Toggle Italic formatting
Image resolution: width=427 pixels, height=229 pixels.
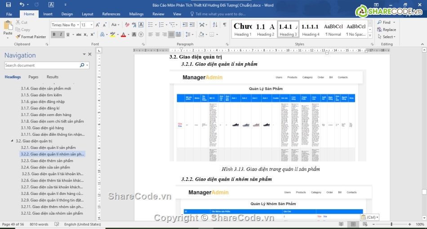[x=61, y=35]
